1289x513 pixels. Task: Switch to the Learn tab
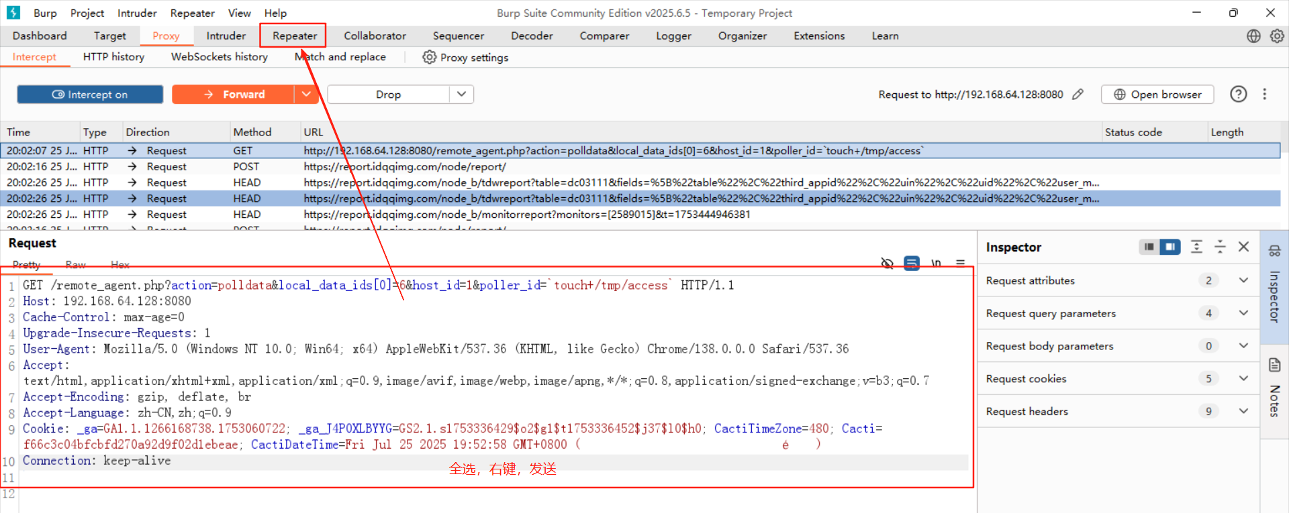(x=885, y=36)
